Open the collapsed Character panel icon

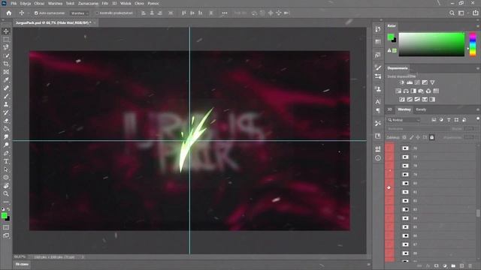pos(378,101)
